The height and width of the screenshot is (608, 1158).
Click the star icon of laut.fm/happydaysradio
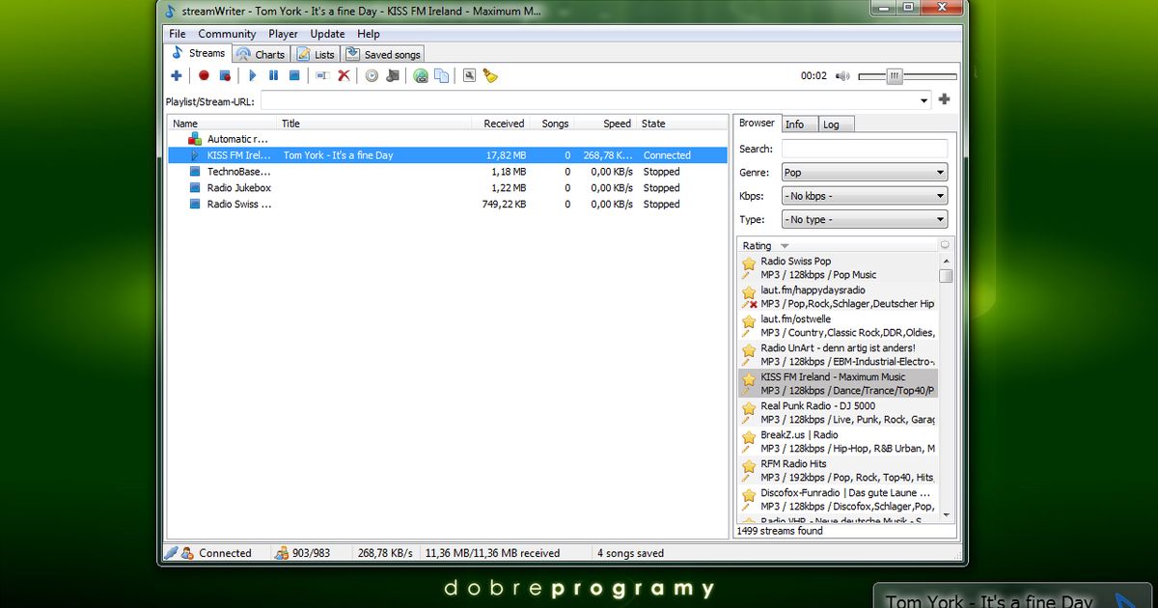(749, 292)
